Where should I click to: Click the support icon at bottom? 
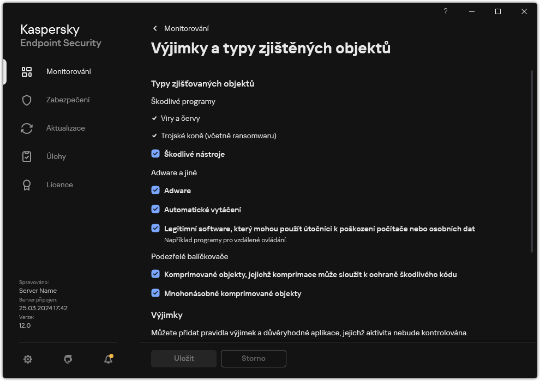(x=67, y=359)
